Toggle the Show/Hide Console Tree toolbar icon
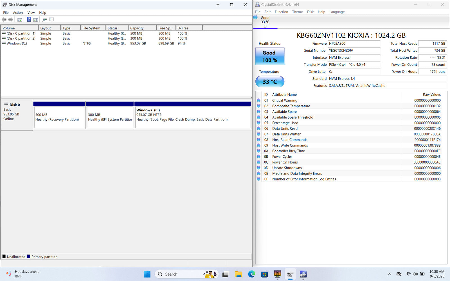The image size is (450, 281). (20, 20)
